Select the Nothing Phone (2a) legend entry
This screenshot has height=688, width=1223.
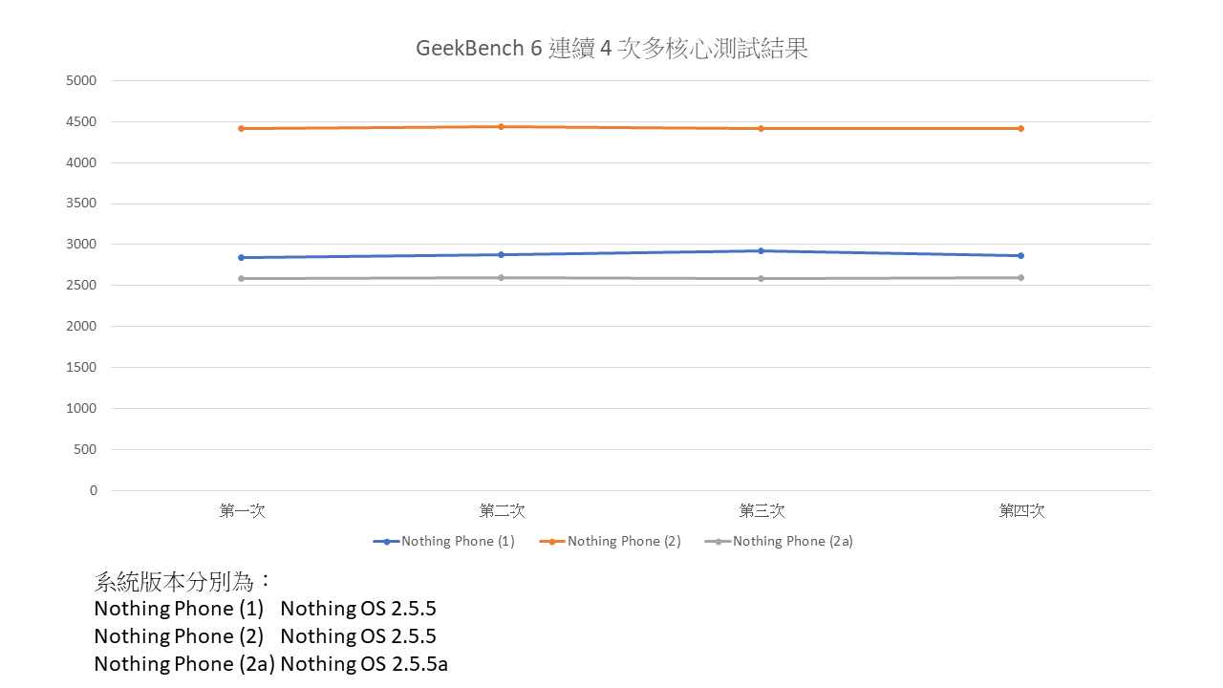792,541
